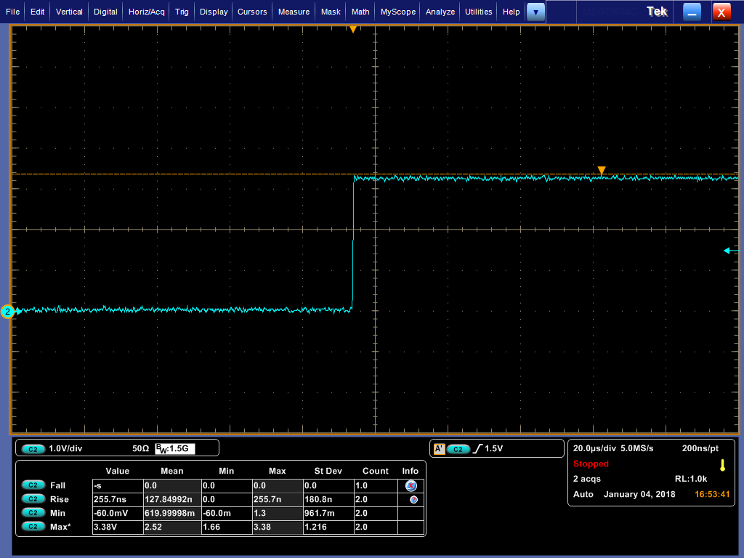This screenshot has height=558, width=744.
Task: Open the Mask menu
Action: tap(331, 12)
